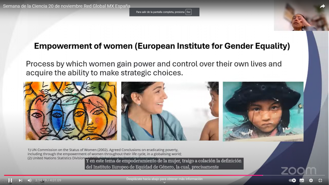Pause the video playback
This screenshot has height=185, width=329.
point(10,180)
